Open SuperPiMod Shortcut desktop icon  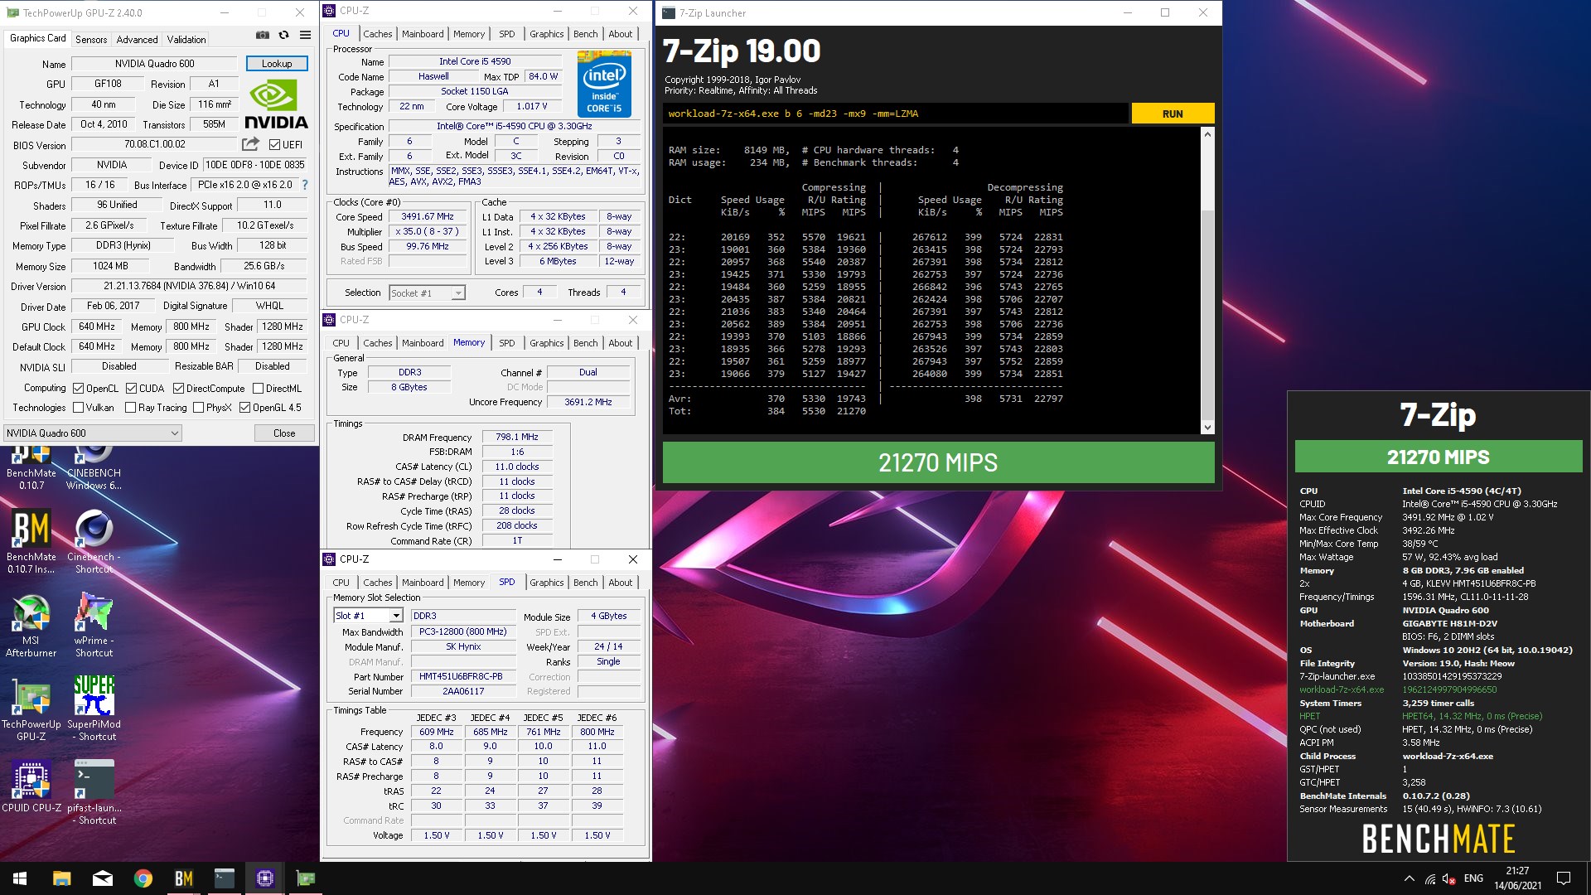point(94,709)
